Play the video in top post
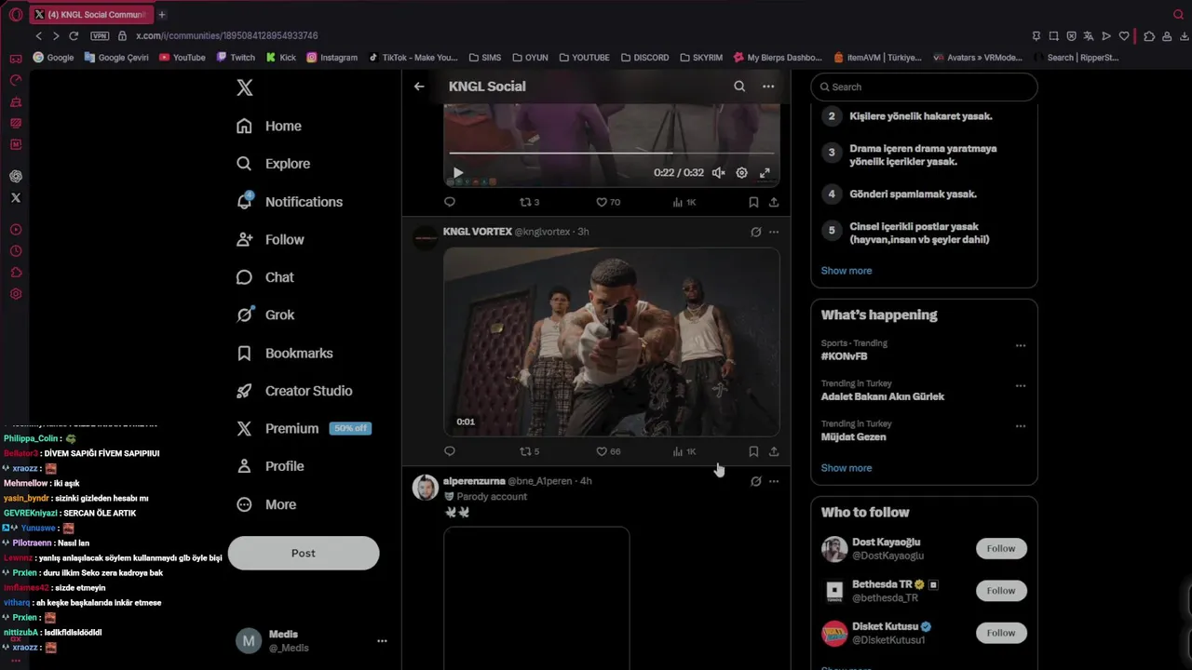Screen dimensions: 1192x670 point(457,173)
